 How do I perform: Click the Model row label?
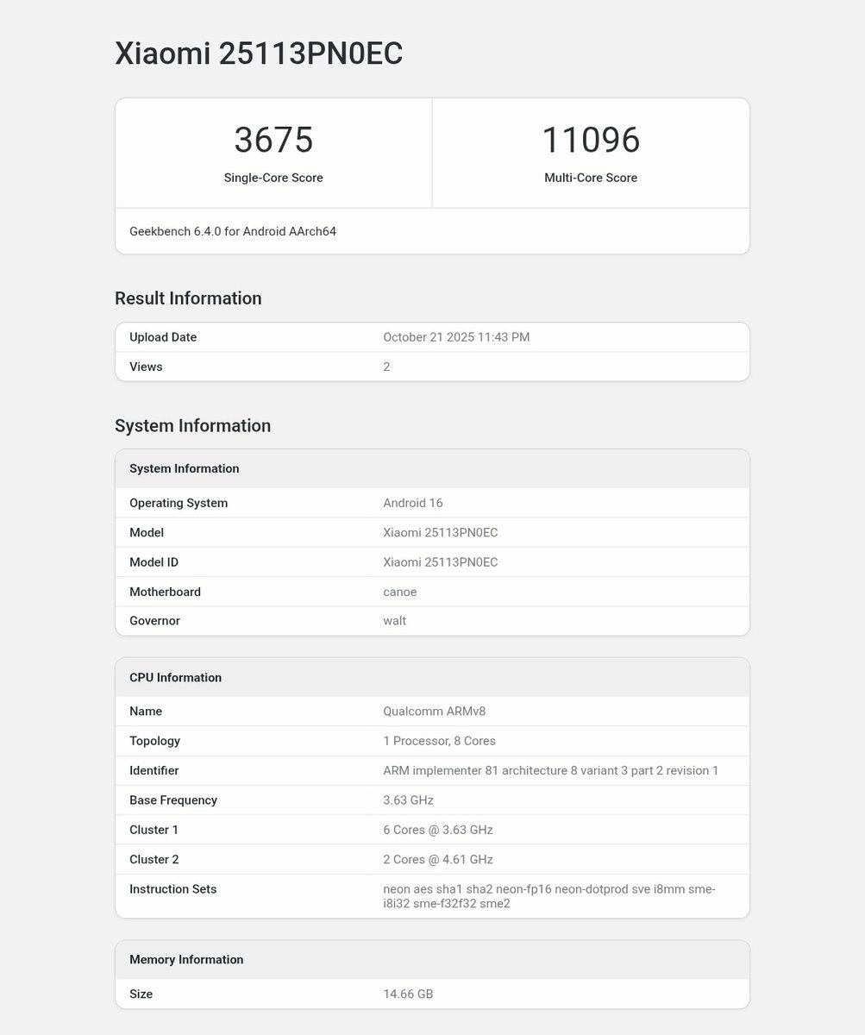pyautogui.click(x=147, y=532)
